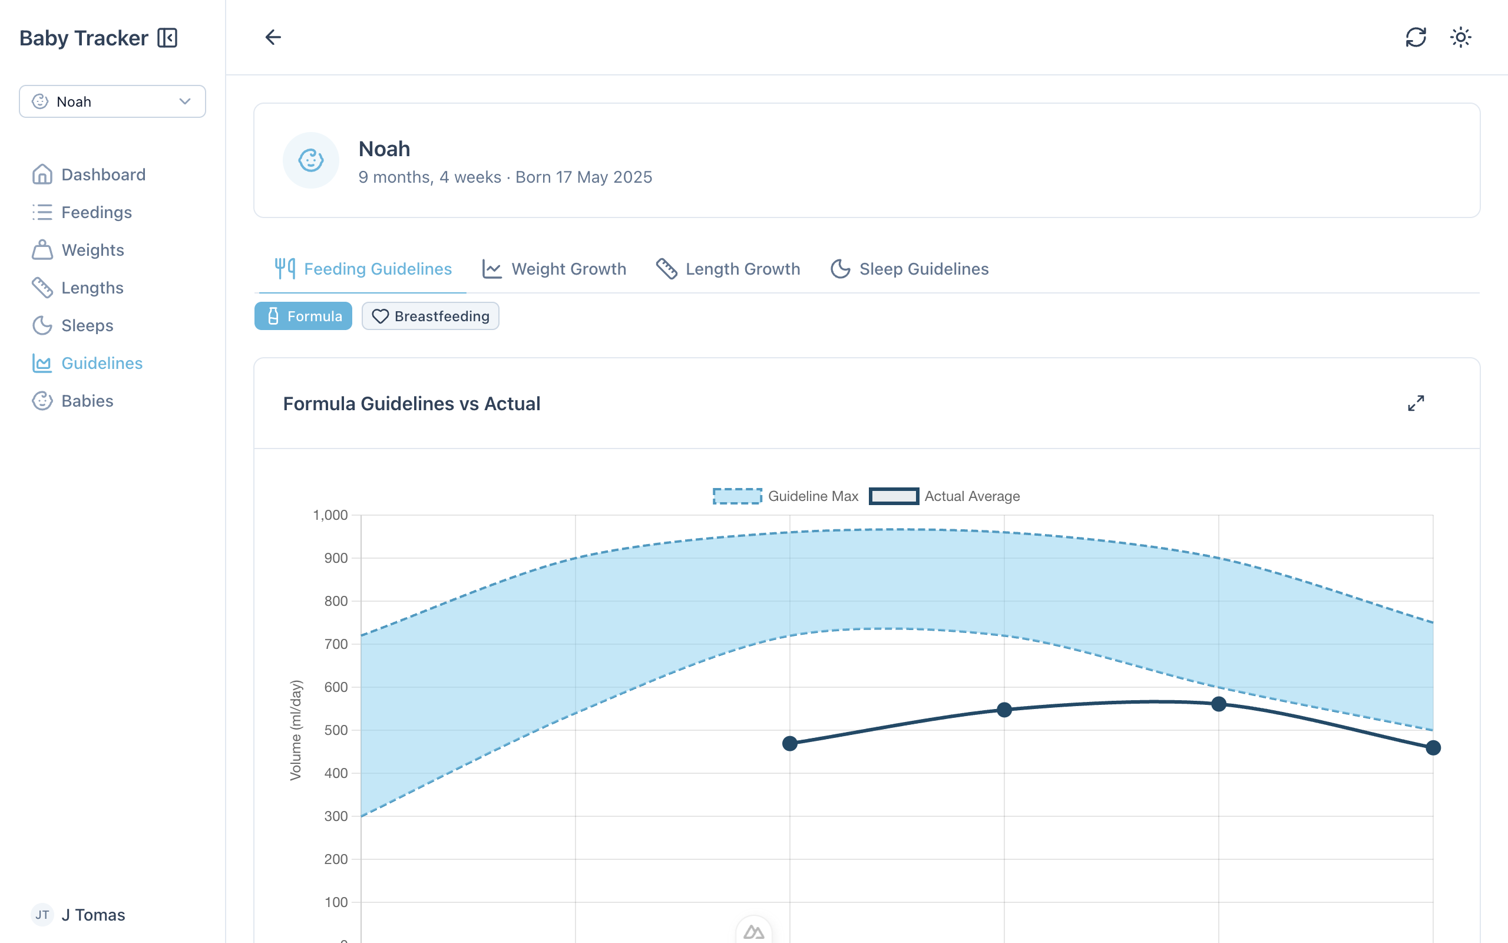Refresh the data with the sync icon
The image size is (1508, 943).
click(x=1416, y=37)
